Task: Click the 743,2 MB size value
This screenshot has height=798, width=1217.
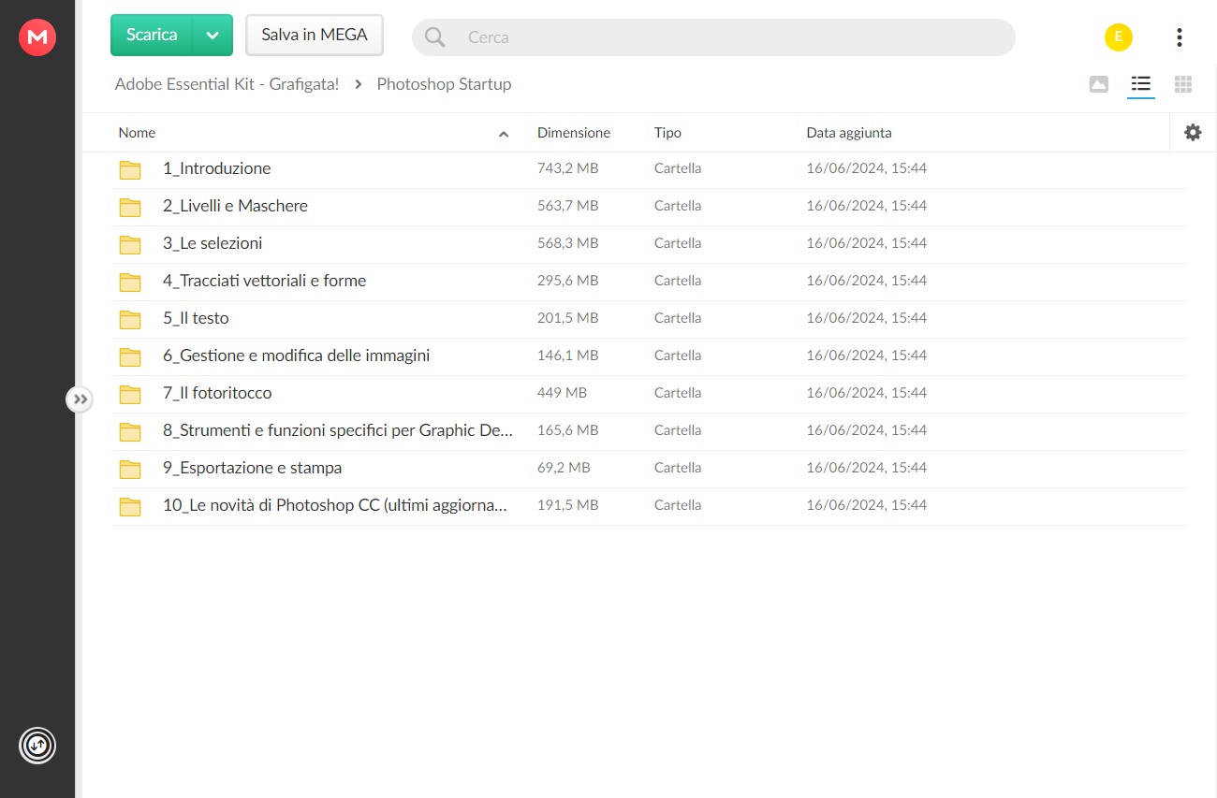Action: click(x=567, y=168)
